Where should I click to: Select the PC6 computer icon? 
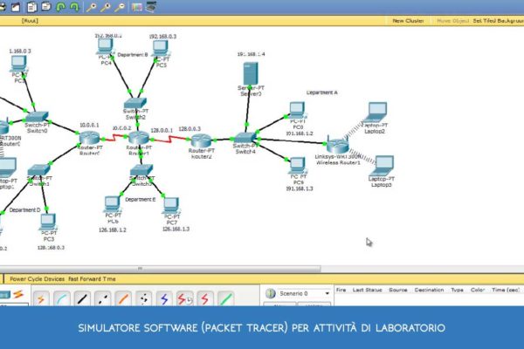(x=112, y=204)
